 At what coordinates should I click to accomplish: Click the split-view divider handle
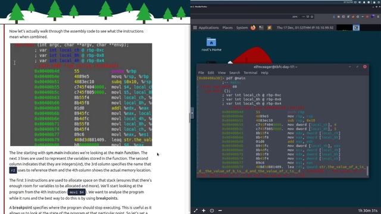[192, 113]
